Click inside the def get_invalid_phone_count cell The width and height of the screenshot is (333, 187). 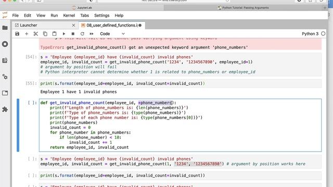pyautogui.click(x=180, y=125)
